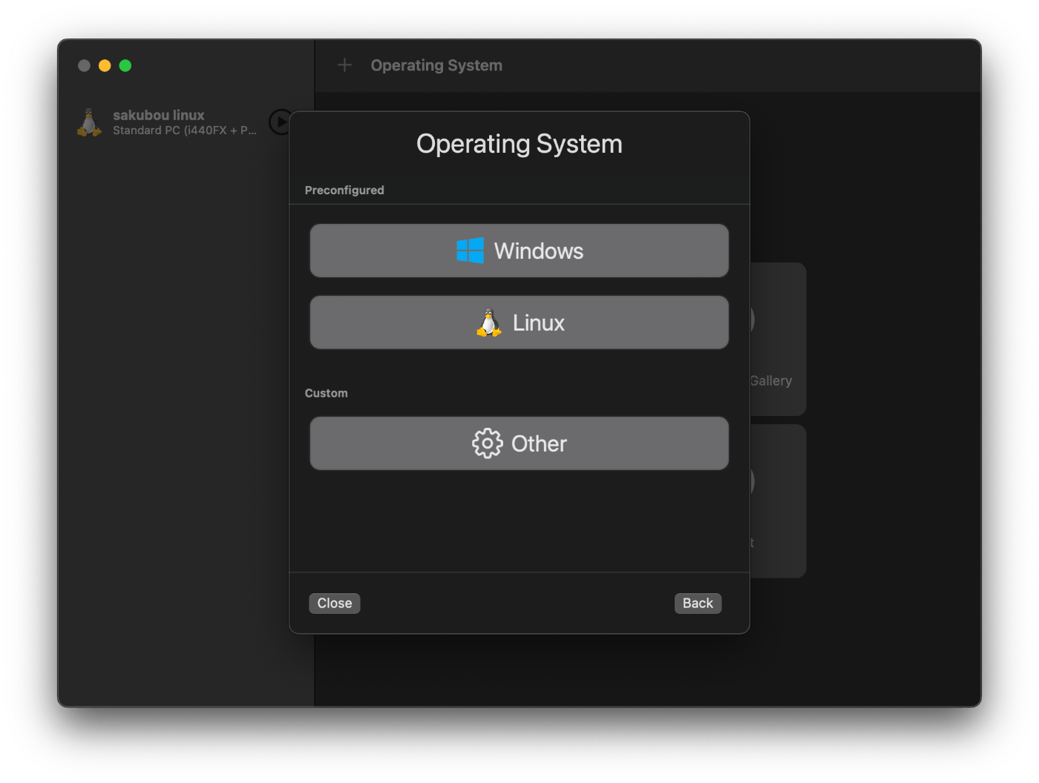
Task: Go back with the Back button
Action: click(698, 604)
